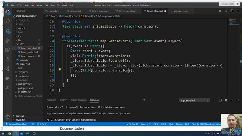This screenshot has height=136, width=242.
Task: Split the editor to the right
Action: 232,11
